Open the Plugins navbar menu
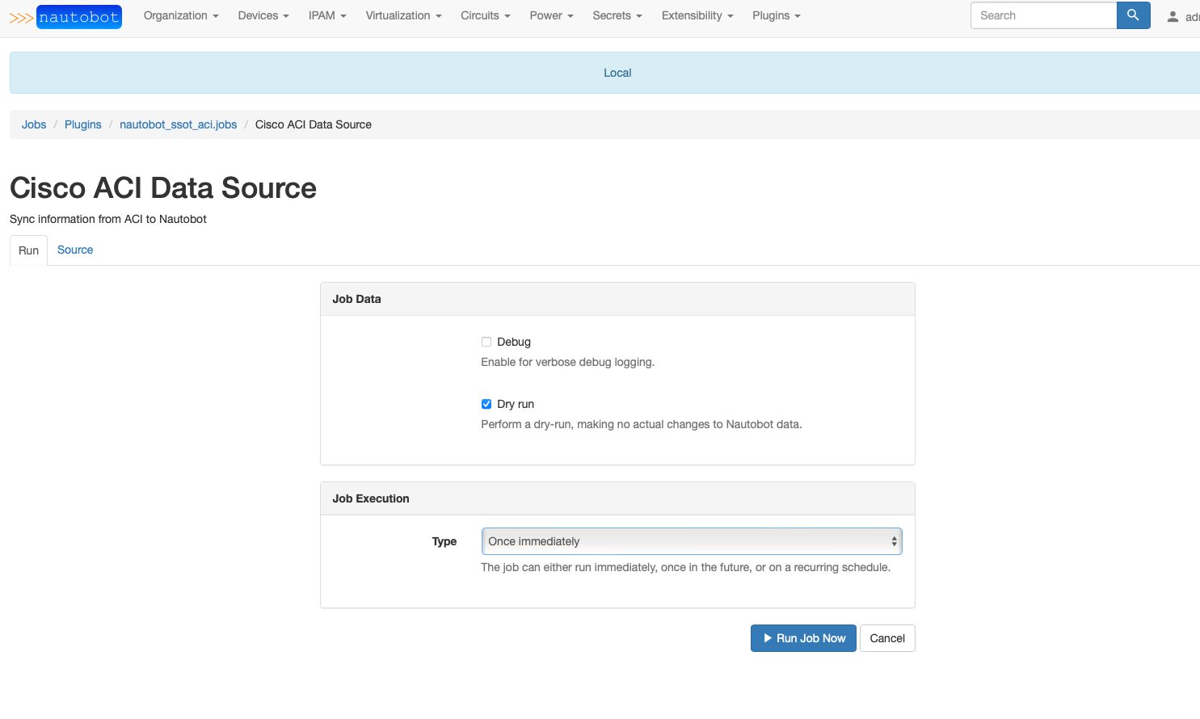Screen dimensions: 1200x719 point(776,15)
